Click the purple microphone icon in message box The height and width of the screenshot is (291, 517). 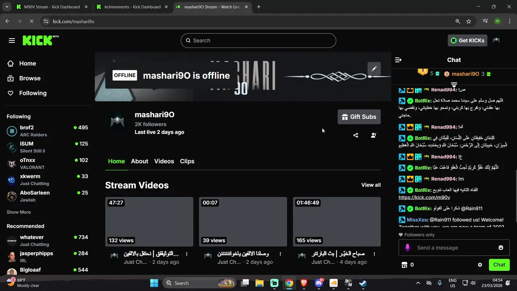click(408, 247)
